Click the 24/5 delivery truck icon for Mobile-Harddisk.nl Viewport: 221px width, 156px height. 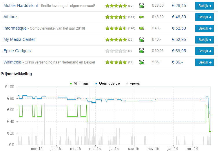[x=142, y=6]
